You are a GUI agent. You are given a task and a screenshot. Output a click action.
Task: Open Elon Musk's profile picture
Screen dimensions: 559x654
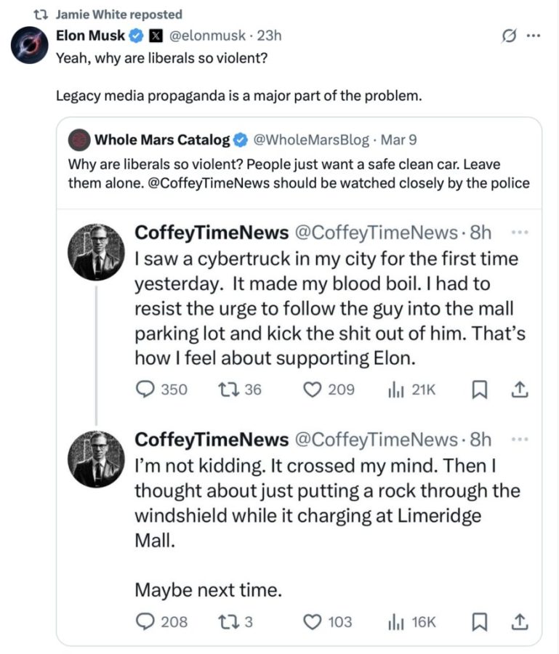pyautogui.click(x=29, y=46)
